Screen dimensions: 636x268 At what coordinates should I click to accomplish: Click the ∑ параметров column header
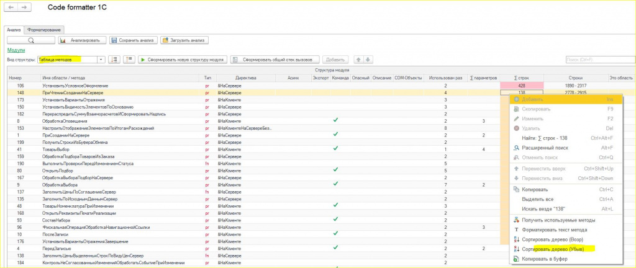click(x=483, y=78)
